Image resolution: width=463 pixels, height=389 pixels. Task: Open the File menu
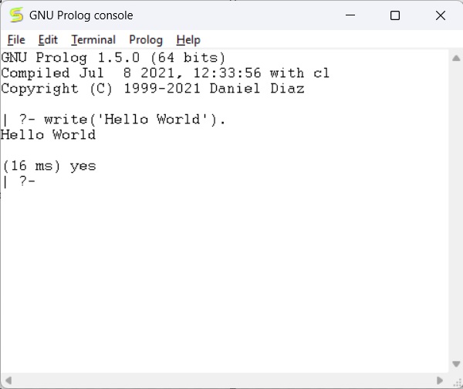pyautogui.click(x=16, y=40)
